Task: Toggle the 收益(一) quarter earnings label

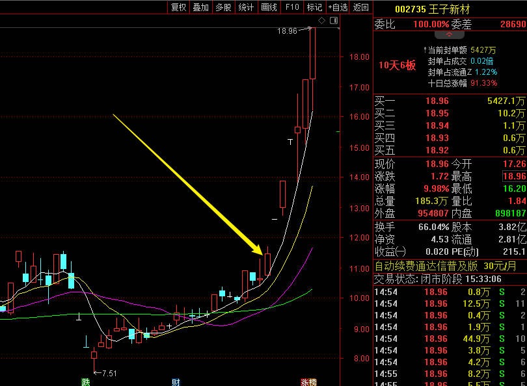Action: (x=390, y=251)
